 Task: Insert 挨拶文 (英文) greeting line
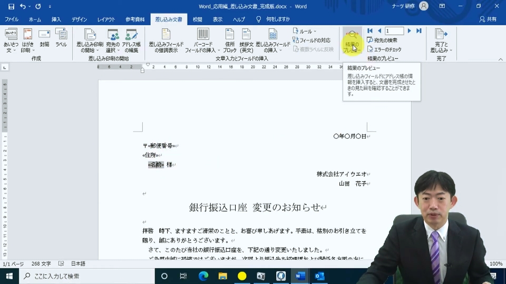pos(246,41)
